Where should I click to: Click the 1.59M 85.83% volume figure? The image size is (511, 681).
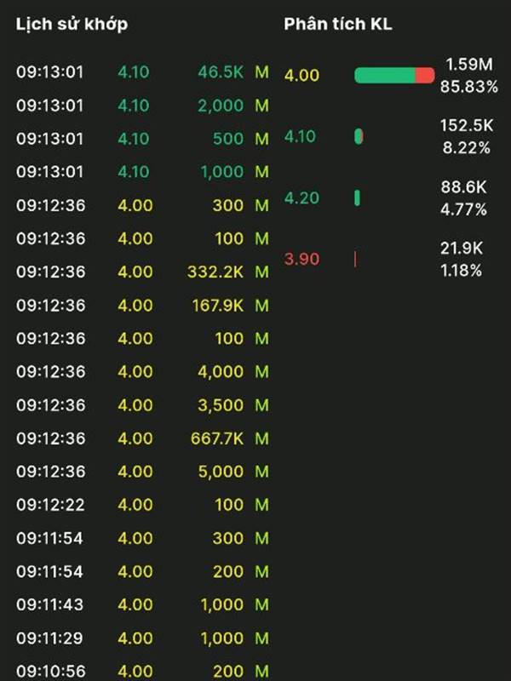coord(469,75)
